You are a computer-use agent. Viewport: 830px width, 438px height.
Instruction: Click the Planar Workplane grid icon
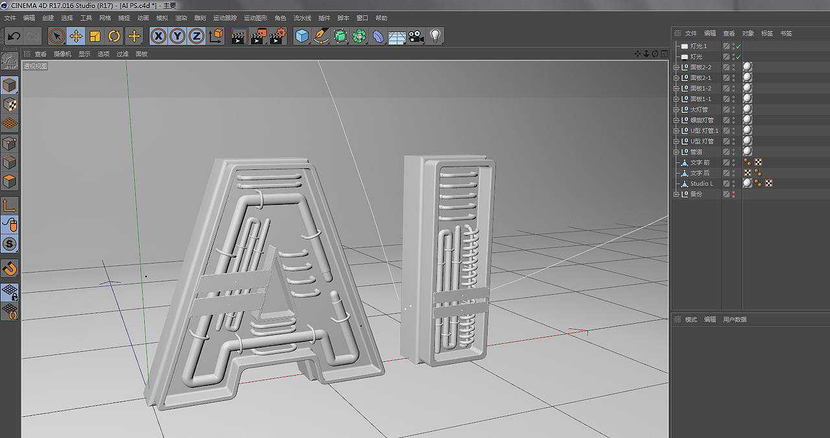(x=10, y=312)
